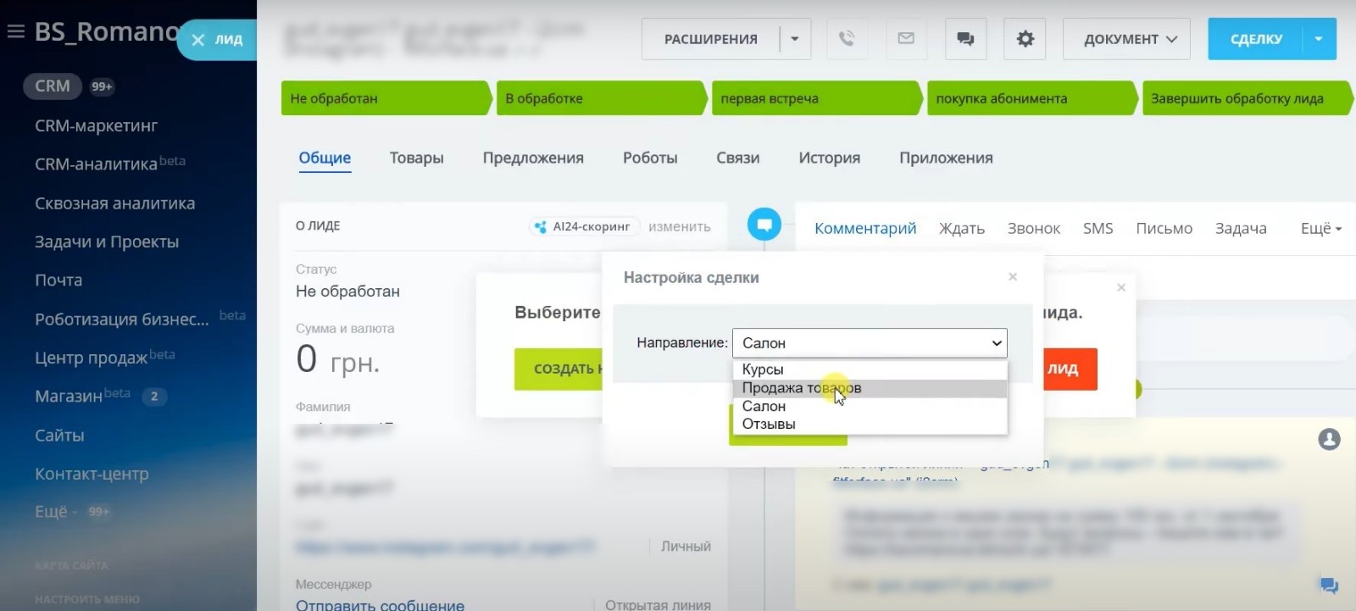
Task: Expand the Ещё timeline menu
Action: 1320,228
